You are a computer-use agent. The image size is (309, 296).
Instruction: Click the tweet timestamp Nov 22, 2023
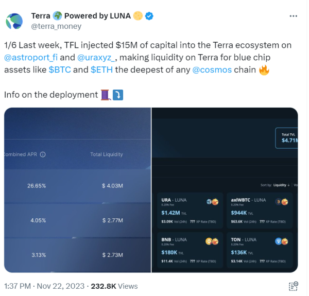tap(62, 286)
